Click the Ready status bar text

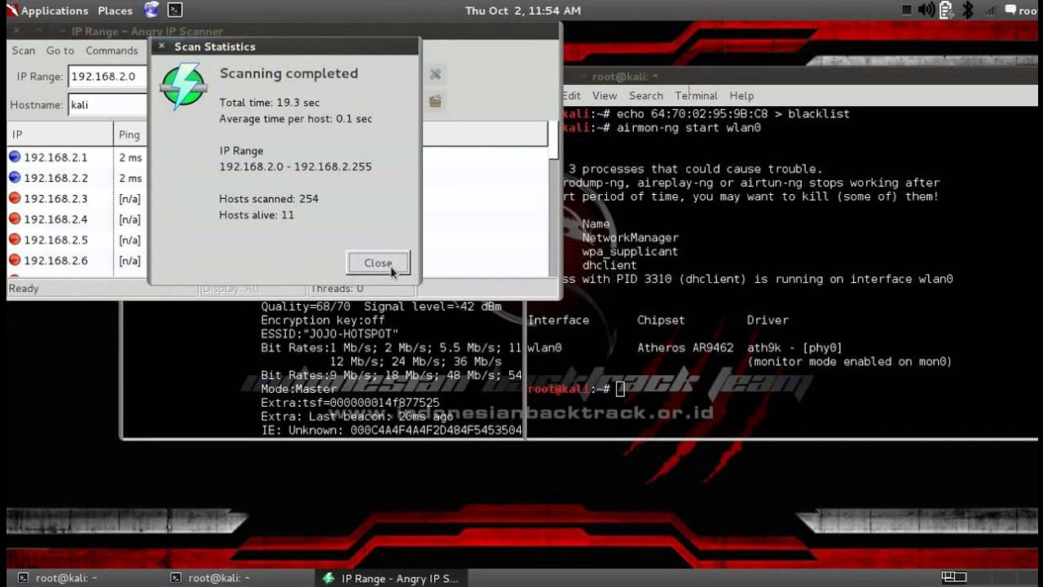pyautogui.click(x=24, y=289)
